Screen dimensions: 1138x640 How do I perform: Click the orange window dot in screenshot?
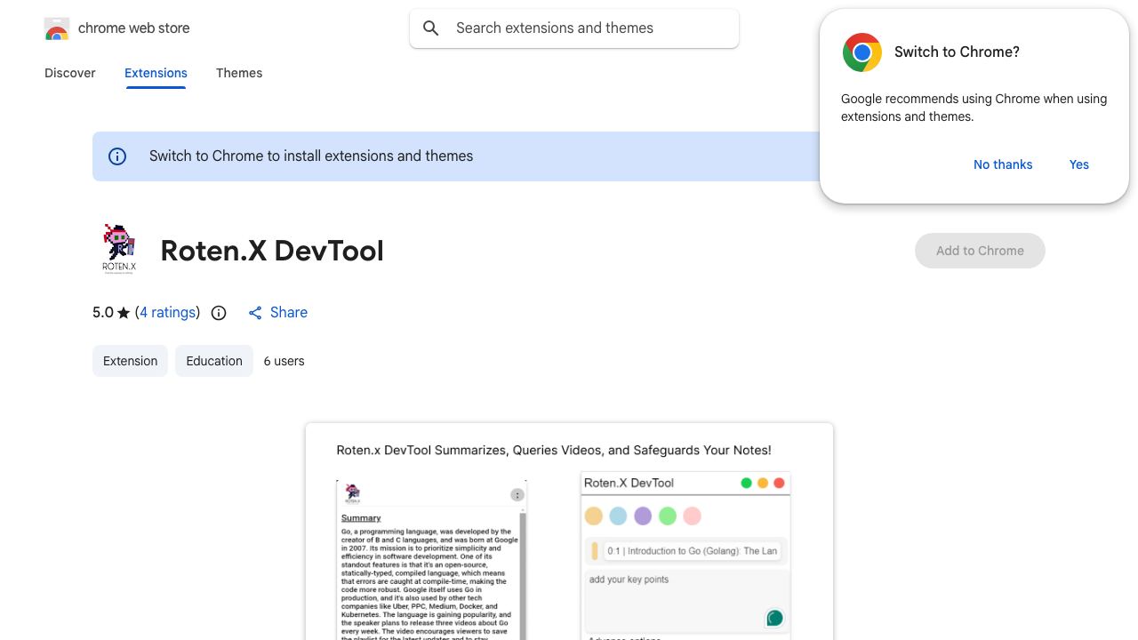click(x=763, y=484)
